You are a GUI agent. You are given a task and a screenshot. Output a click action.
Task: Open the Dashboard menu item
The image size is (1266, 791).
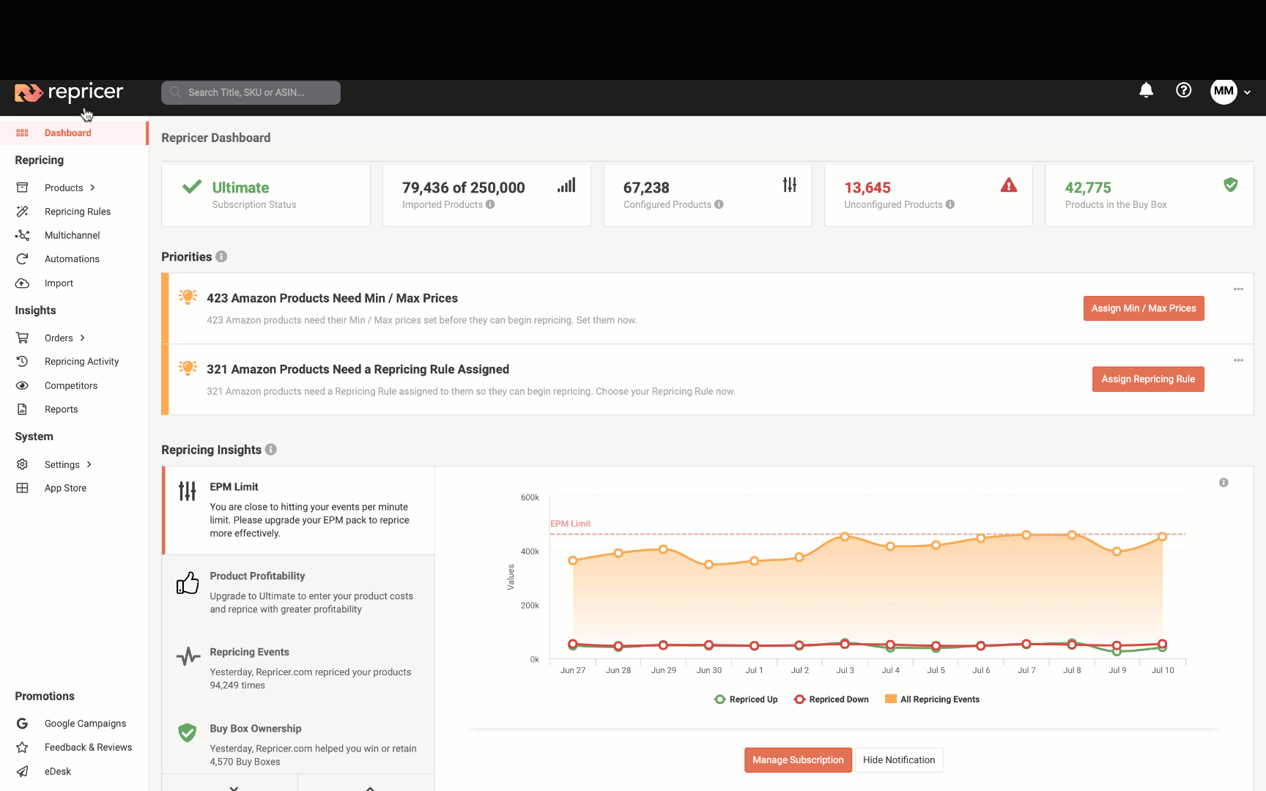click(x=74, y=133)
